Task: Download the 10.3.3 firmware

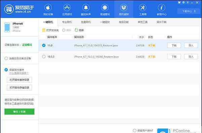Action: [174, 56]
